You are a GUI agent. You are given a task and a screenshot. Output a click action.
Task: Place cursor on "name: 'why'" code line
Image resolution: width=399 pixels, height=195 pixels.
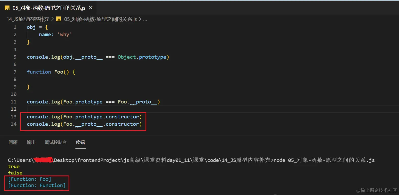(55, 34)
